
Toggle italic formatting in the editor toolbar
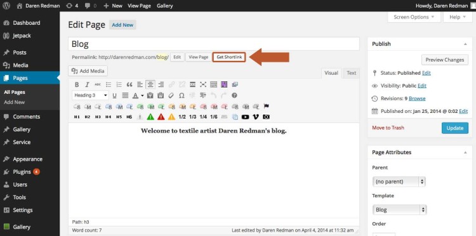(x=87, y=84)
